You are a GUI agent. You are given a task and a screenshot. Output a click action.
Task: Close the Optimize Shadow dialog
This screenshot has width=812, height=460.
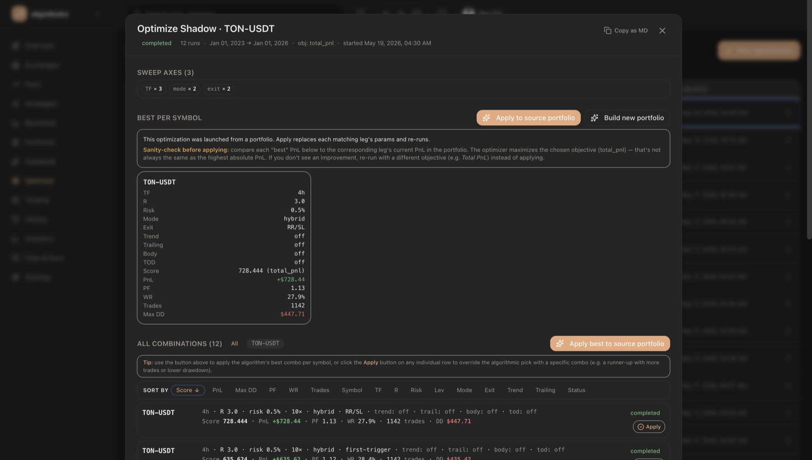[662, 31]
